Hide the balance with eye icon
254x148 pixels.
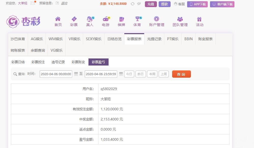point(139,4)
